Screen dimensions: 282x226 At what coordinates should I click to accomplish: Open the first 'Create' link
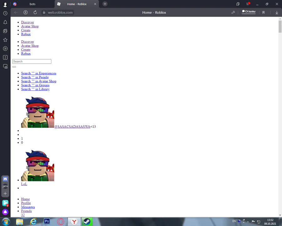(x=26, y=30)
